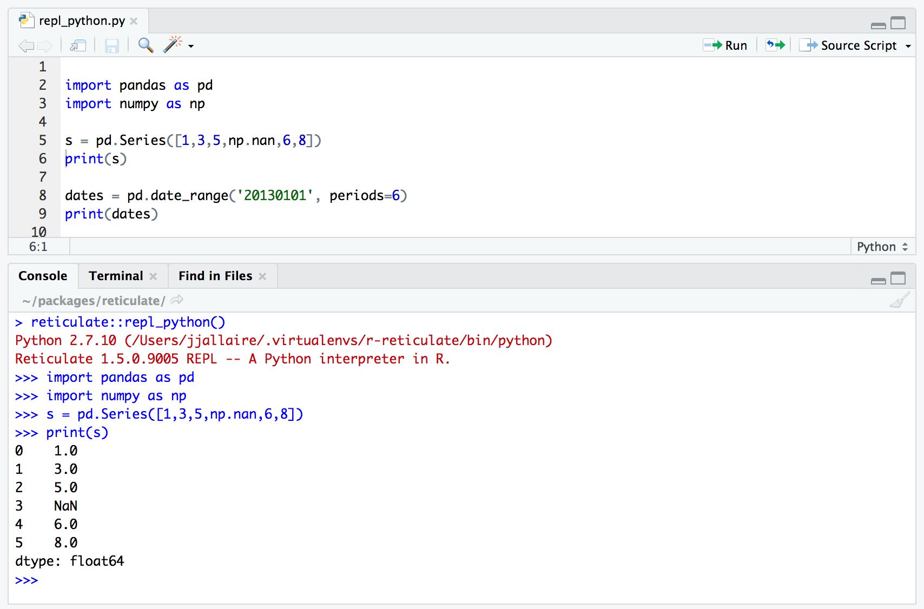Clear console with the broom icon
The height and width of the screenshot is (609, 924).
(899, 300)
